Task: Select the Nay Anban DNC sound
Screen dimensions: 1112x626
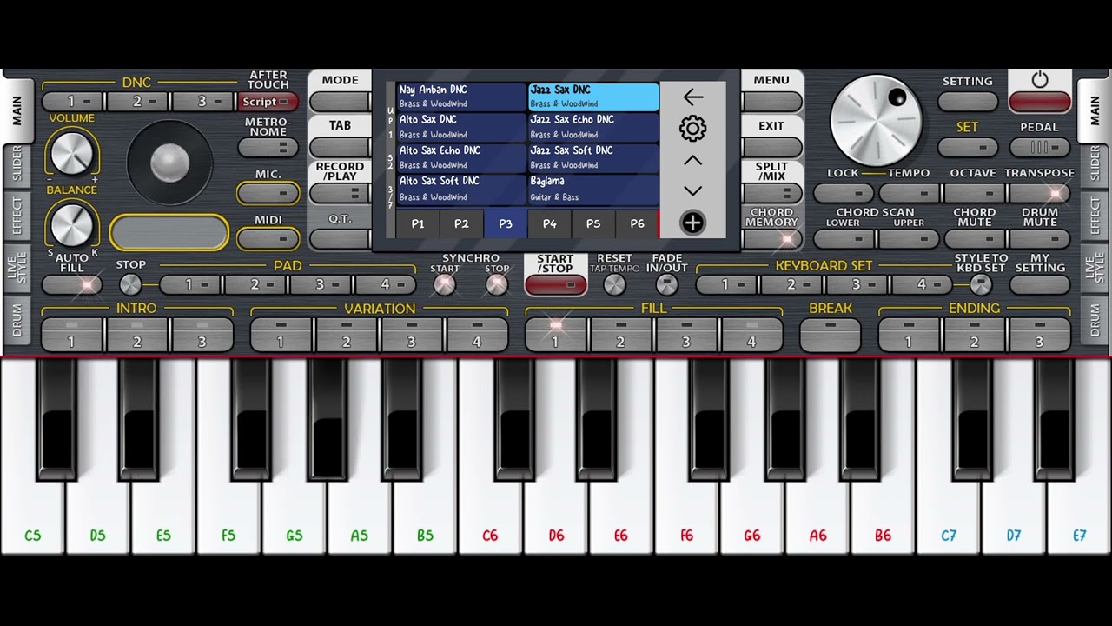Action: click(461, 97)
